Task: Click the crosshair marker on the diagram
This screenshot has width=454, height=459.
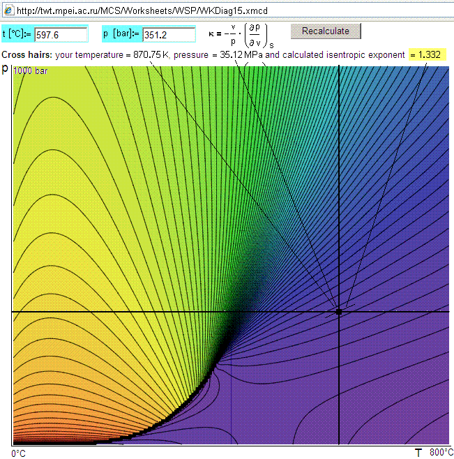Action: click(339, 312)
